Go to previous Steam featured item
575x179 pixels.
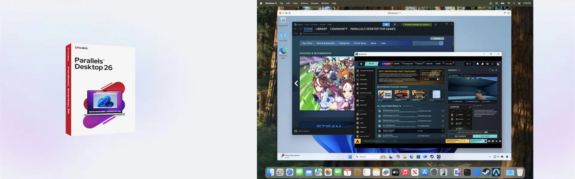[296, 84]
